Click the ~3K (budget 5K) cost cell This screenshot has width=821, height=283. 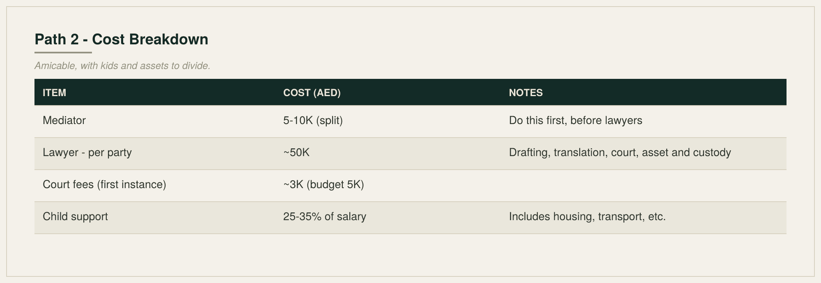[323, 184]
